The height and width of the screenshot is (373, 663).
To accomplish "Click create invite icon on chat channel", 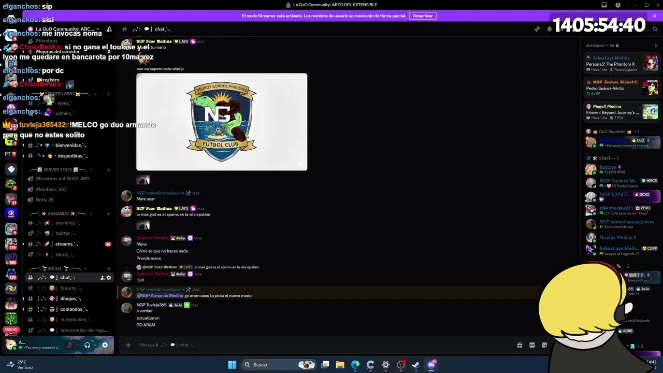I will point(103,278).
